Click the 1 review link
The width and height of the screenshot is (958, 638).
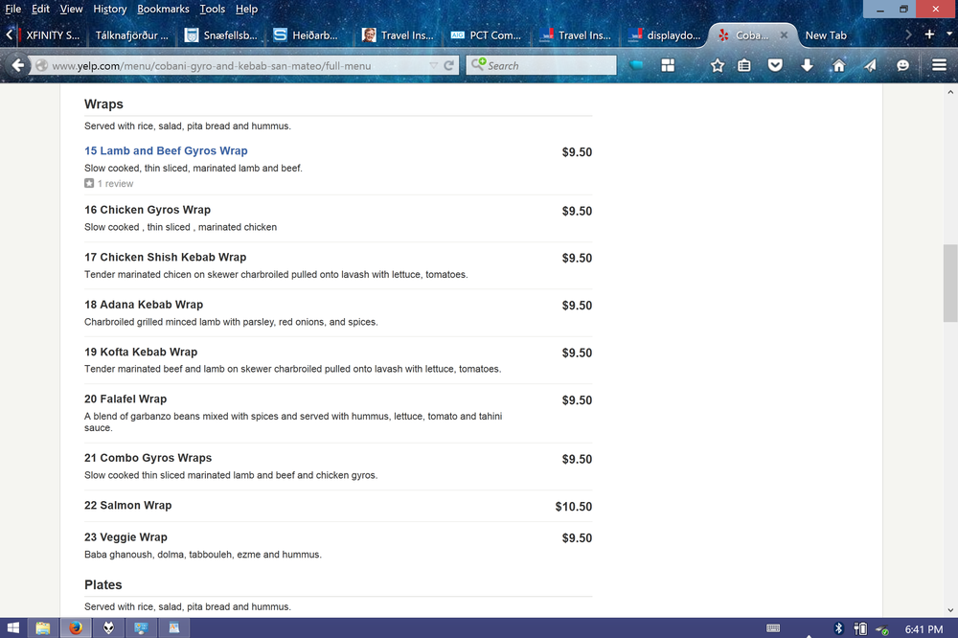[x=115, y=184]
